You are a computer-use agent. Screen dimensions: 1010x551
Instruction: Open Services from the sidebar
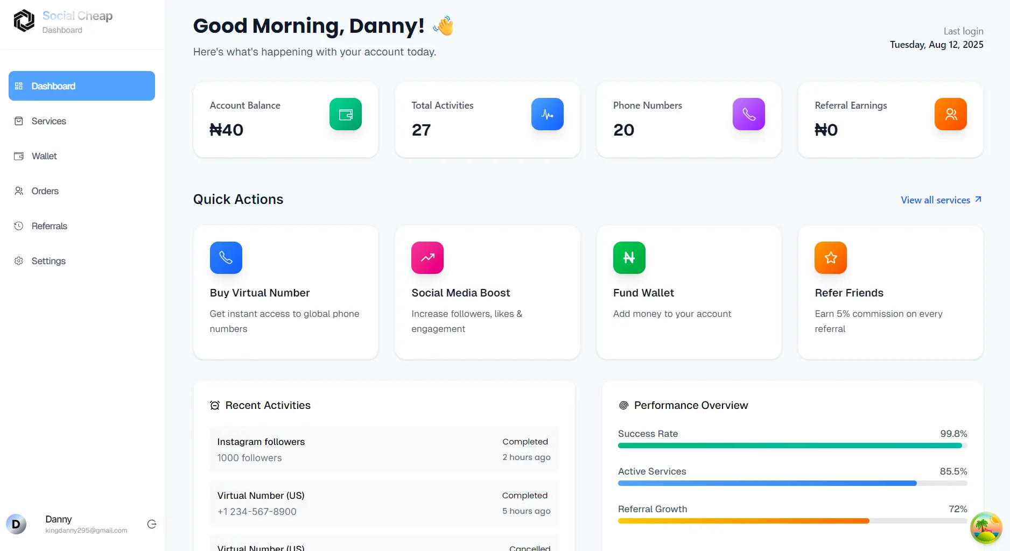click(48, 121)
